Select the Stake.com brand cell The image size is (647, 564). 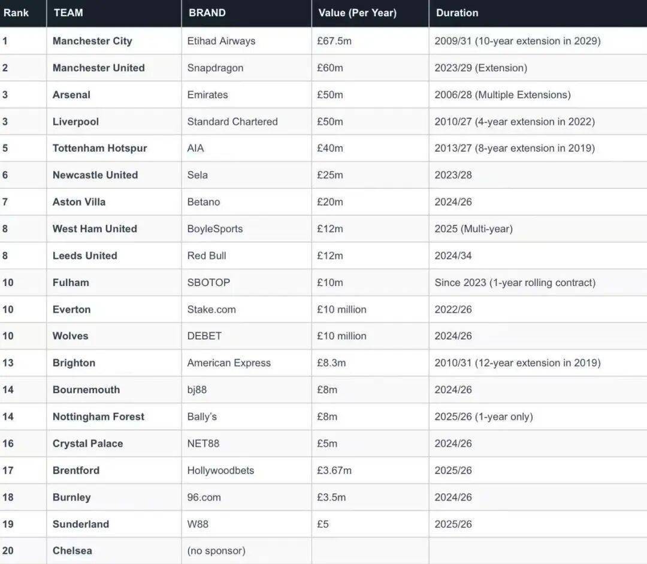tap(211, 309)
